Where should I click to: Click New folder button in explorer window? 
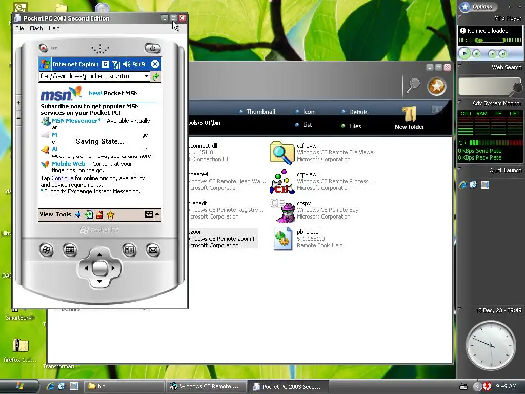[x=409, y=119]
